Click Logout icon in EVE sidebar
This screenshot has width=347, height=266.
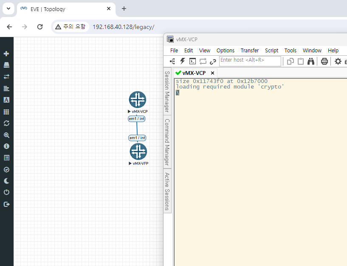point(7,204)
